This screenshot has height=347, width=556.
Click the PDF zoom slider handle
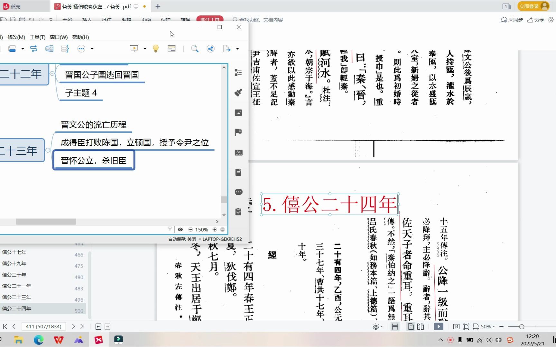pos(522,327)
